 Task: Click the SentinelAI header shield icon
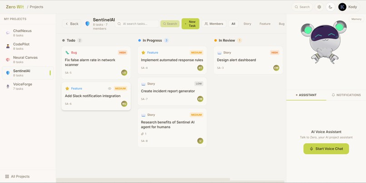88,24
